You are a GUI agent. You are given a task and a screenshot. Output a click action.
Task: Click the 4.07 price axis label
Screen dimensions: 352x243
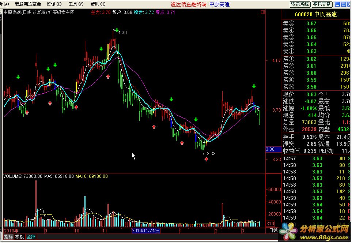(276, 61)
